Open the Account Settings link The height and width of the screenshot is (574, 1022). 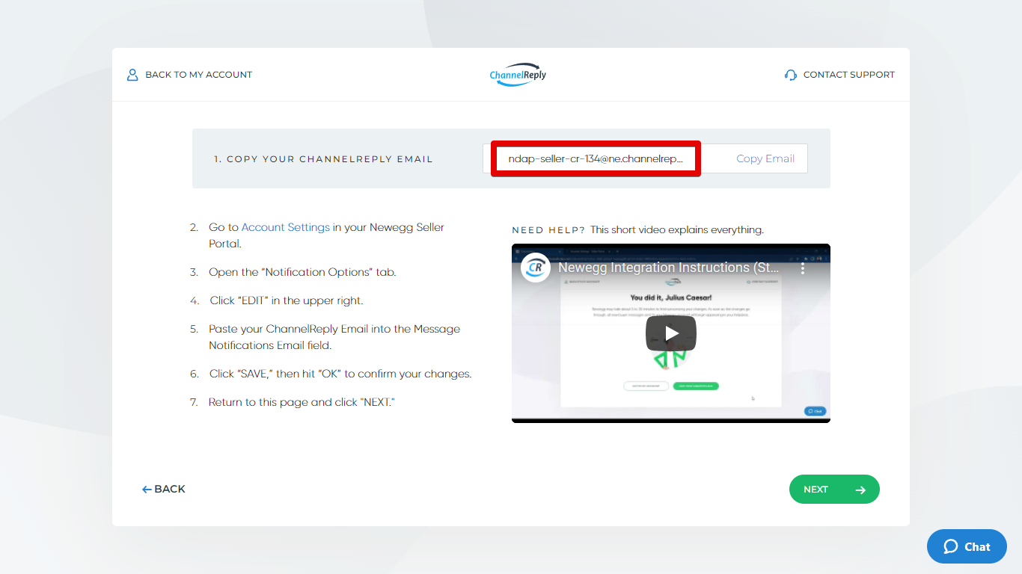point(285,227)
